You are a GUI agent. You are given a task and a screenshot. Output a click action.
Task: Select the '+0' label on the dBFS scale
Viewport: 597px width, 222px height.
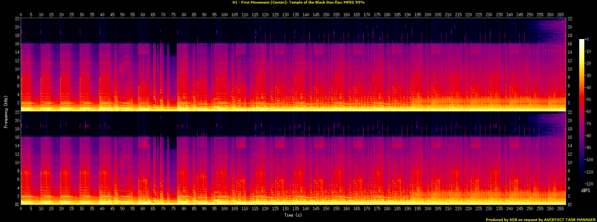click(587, 39)
